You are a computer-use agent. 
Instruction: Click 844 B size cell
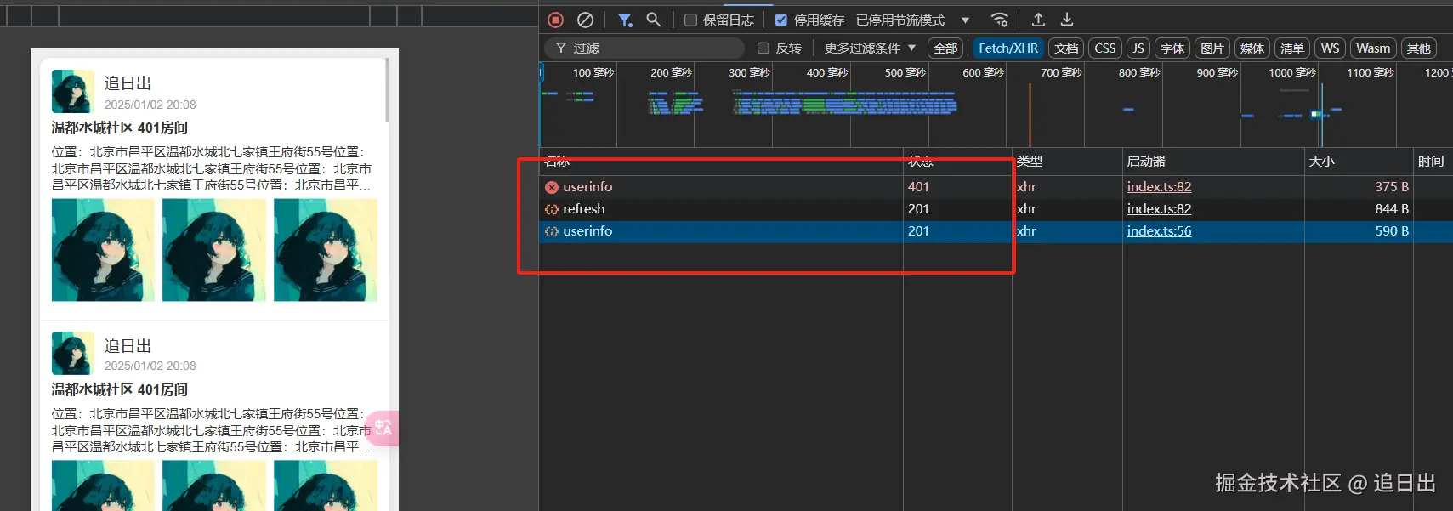click(1359, 209)
